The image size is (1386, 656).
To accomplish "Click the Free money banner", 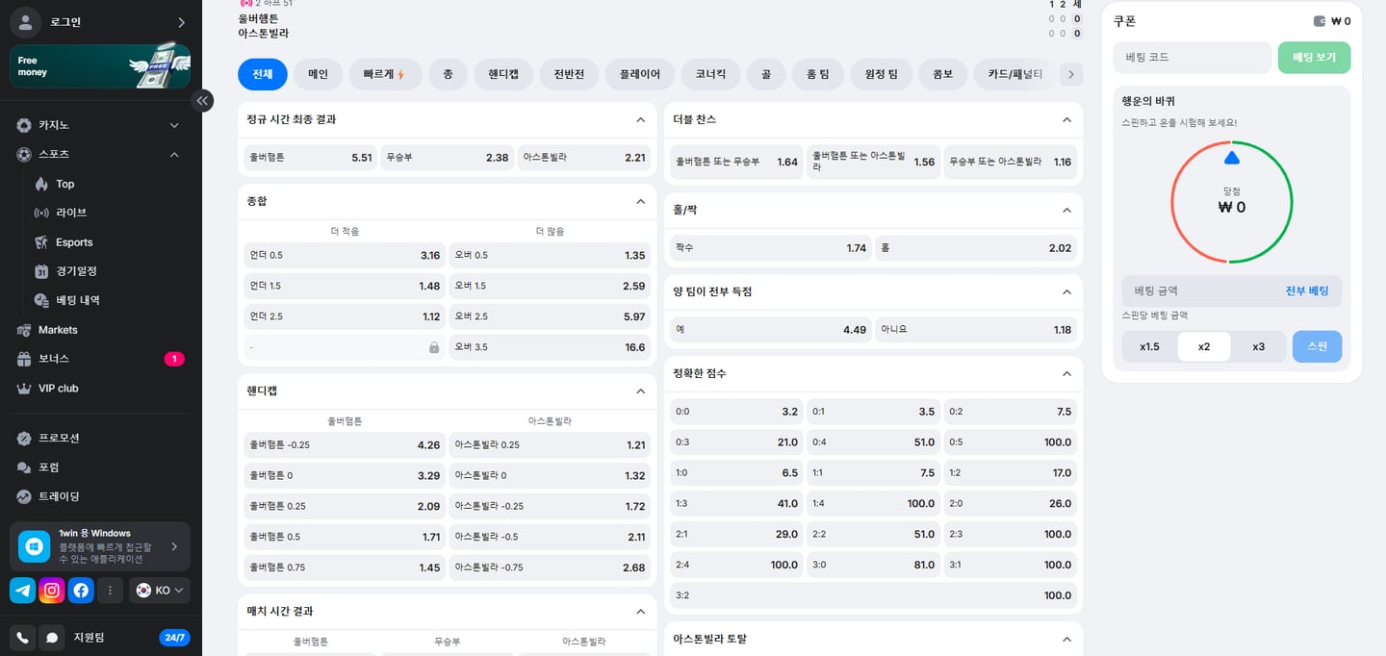I will coord(100,66).
